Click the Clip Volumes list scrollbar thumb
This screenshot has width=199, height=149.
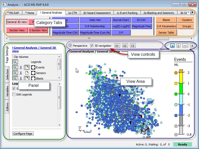(x=59, y=64)
